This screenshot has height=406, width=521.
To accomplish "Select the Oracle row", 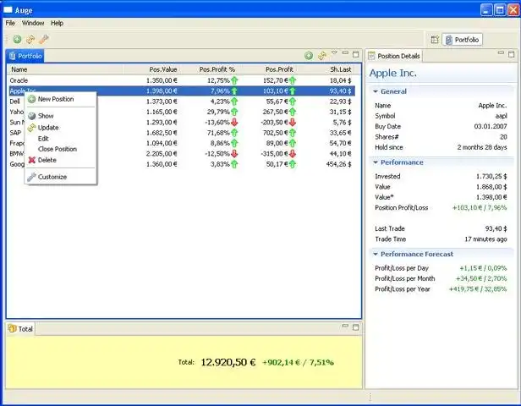I will tap(182, 80).
